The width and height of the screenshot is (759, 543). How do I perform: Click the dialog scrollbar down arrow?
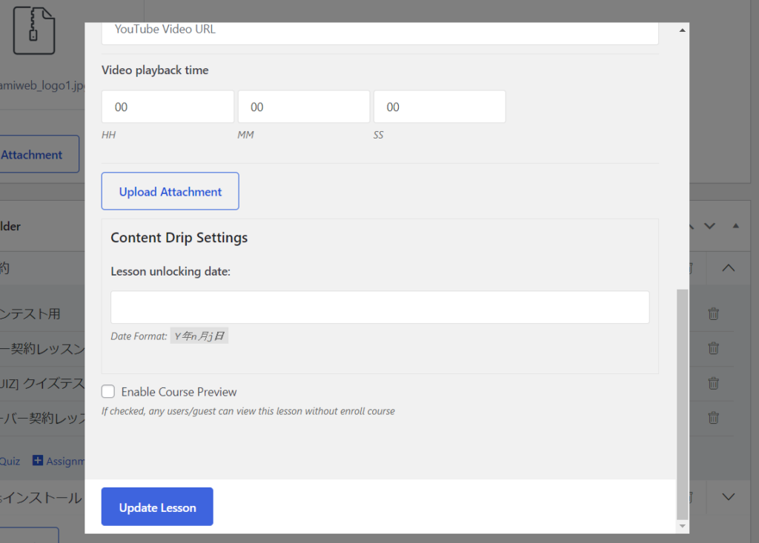coord(683,526)
